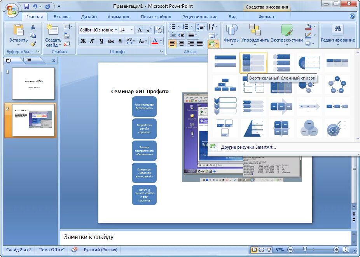Expand numbering list dropdown arrow
The image size is (360, 257).
(x=191, y=27)
